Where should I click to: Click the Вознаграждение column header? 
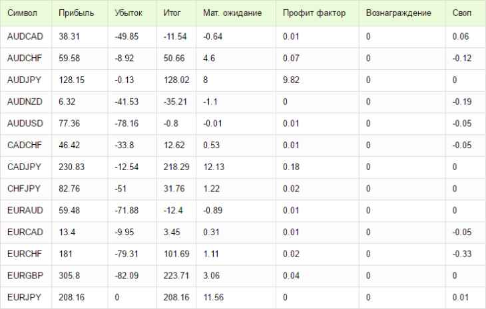[398, 13]
